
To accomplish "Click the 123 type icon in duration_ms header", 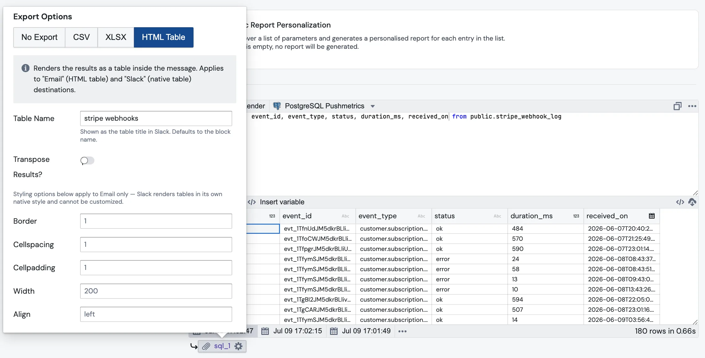I will (x=576, y=216).
